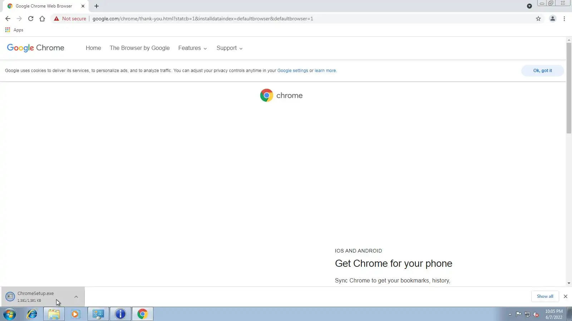Launch Internet Explorer from taskbar
The image size is (572, 321).
32,314
